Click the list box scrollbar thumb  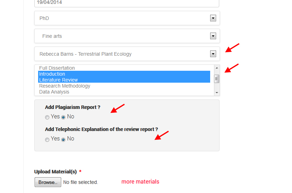[x=216, y=79]
